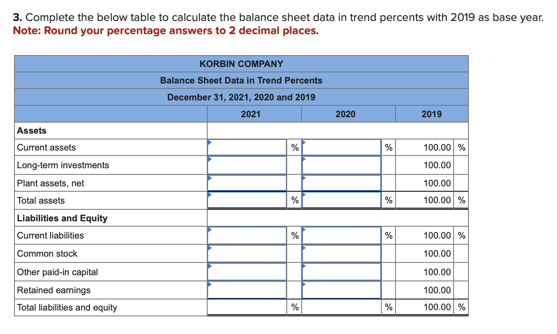Select the 2020 Long-term investments input cell
The width and height of the screenshot is (557, 334).
[342, 165]
